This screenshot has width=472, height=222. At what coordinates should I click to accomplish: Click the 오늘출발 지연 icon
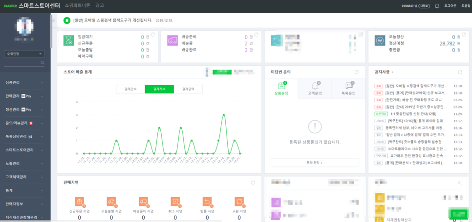tap(112, 202)
